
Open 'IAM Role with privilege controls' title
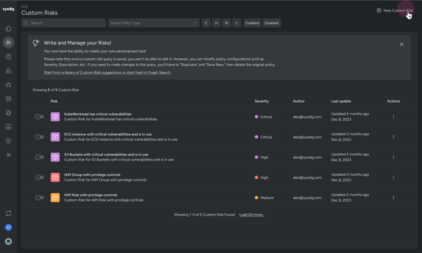tap(91, 195)
